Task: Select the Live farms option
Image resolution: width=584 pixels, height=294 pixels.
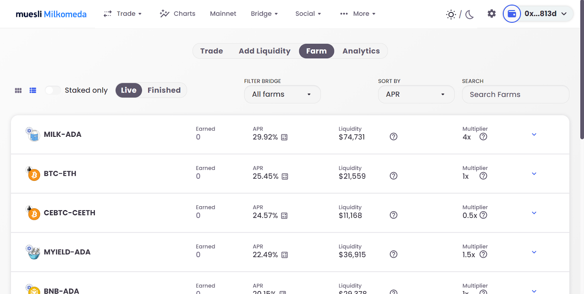Action: pyautogui.click(x=128, y=90)
